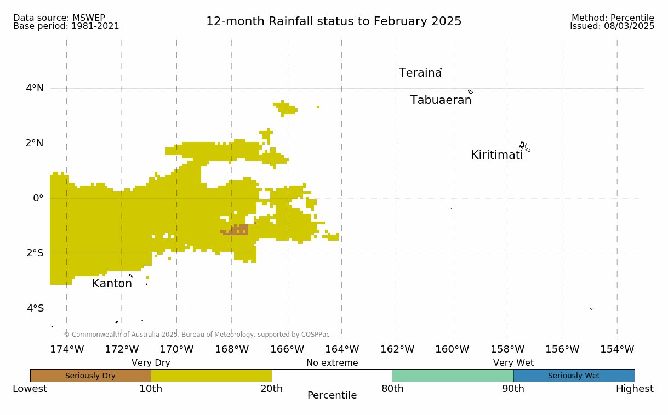Click the 'Very Wet' heading above legend
668x415 pixels.
click(513, 363)
